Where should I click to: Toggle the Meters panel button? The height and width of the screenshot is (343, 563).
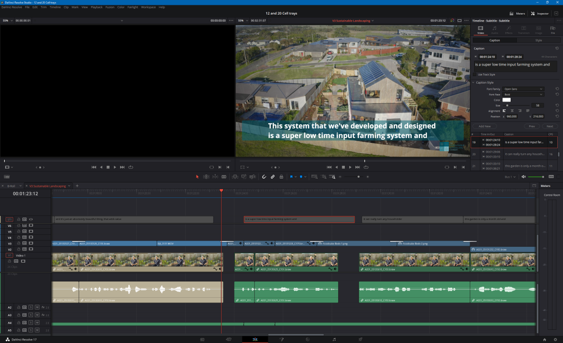click(517, 14)
